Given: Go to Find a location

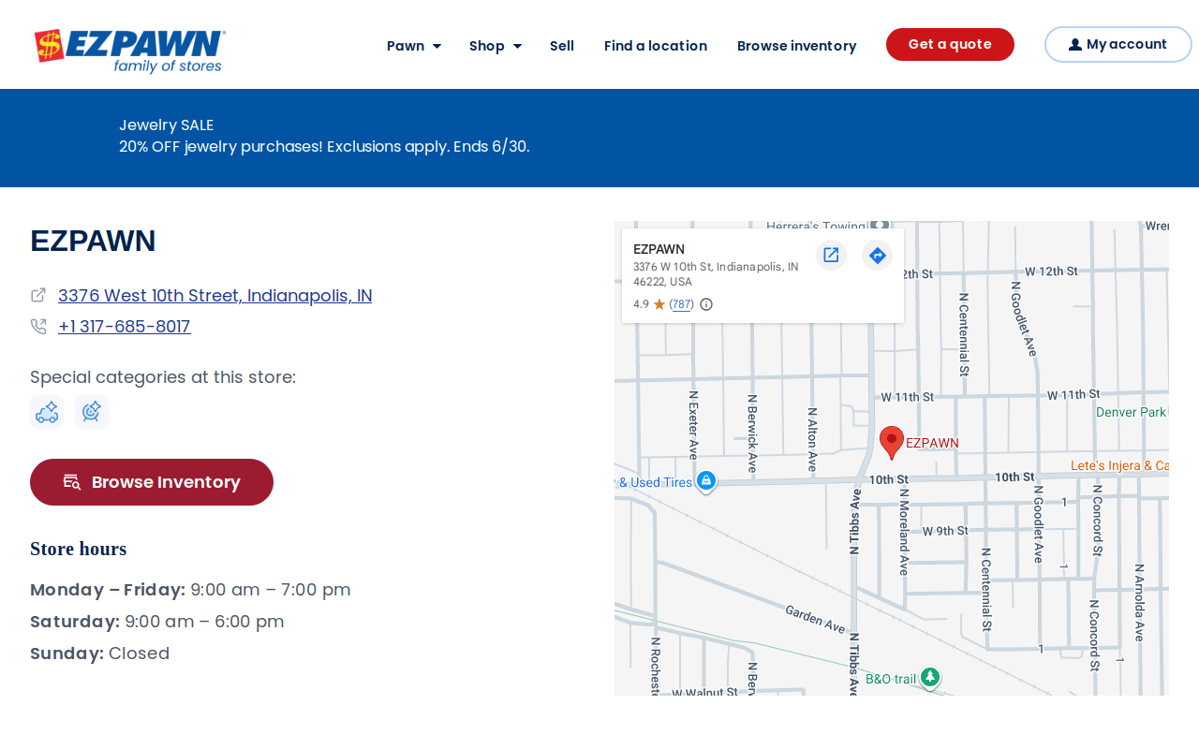Looking at the screenshot, I should click(656, 46).
